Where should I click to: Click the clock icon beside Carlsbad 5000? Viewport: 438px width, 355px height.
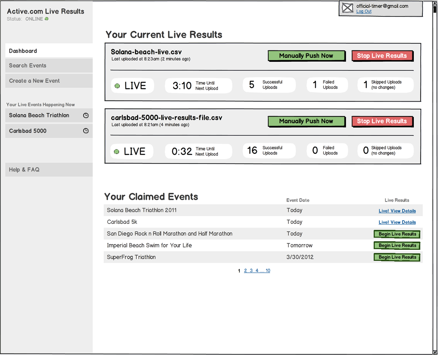[x=86, y=131]
